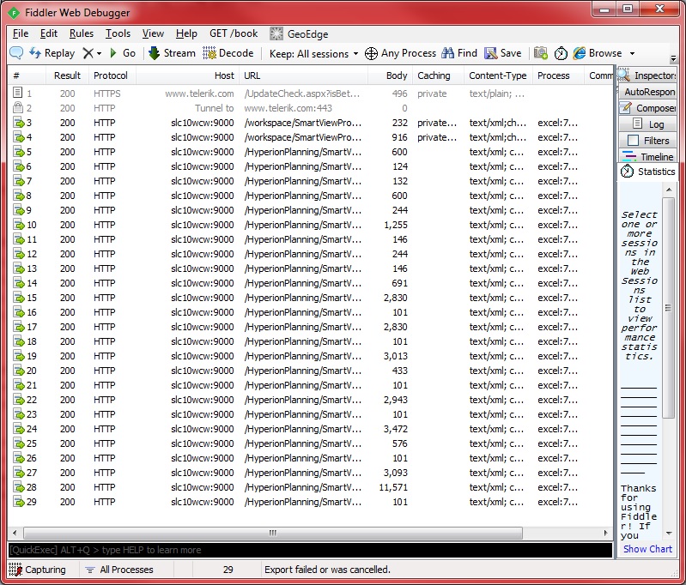This screenshot has height=585, width=686.
Task: Open the Edit menu
Action: [49, 33]
